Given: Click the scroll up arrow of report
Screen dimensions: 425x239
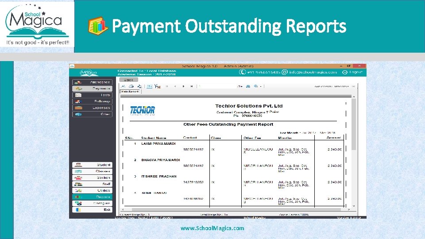Looking at the screenshot, I should (354, 96).
